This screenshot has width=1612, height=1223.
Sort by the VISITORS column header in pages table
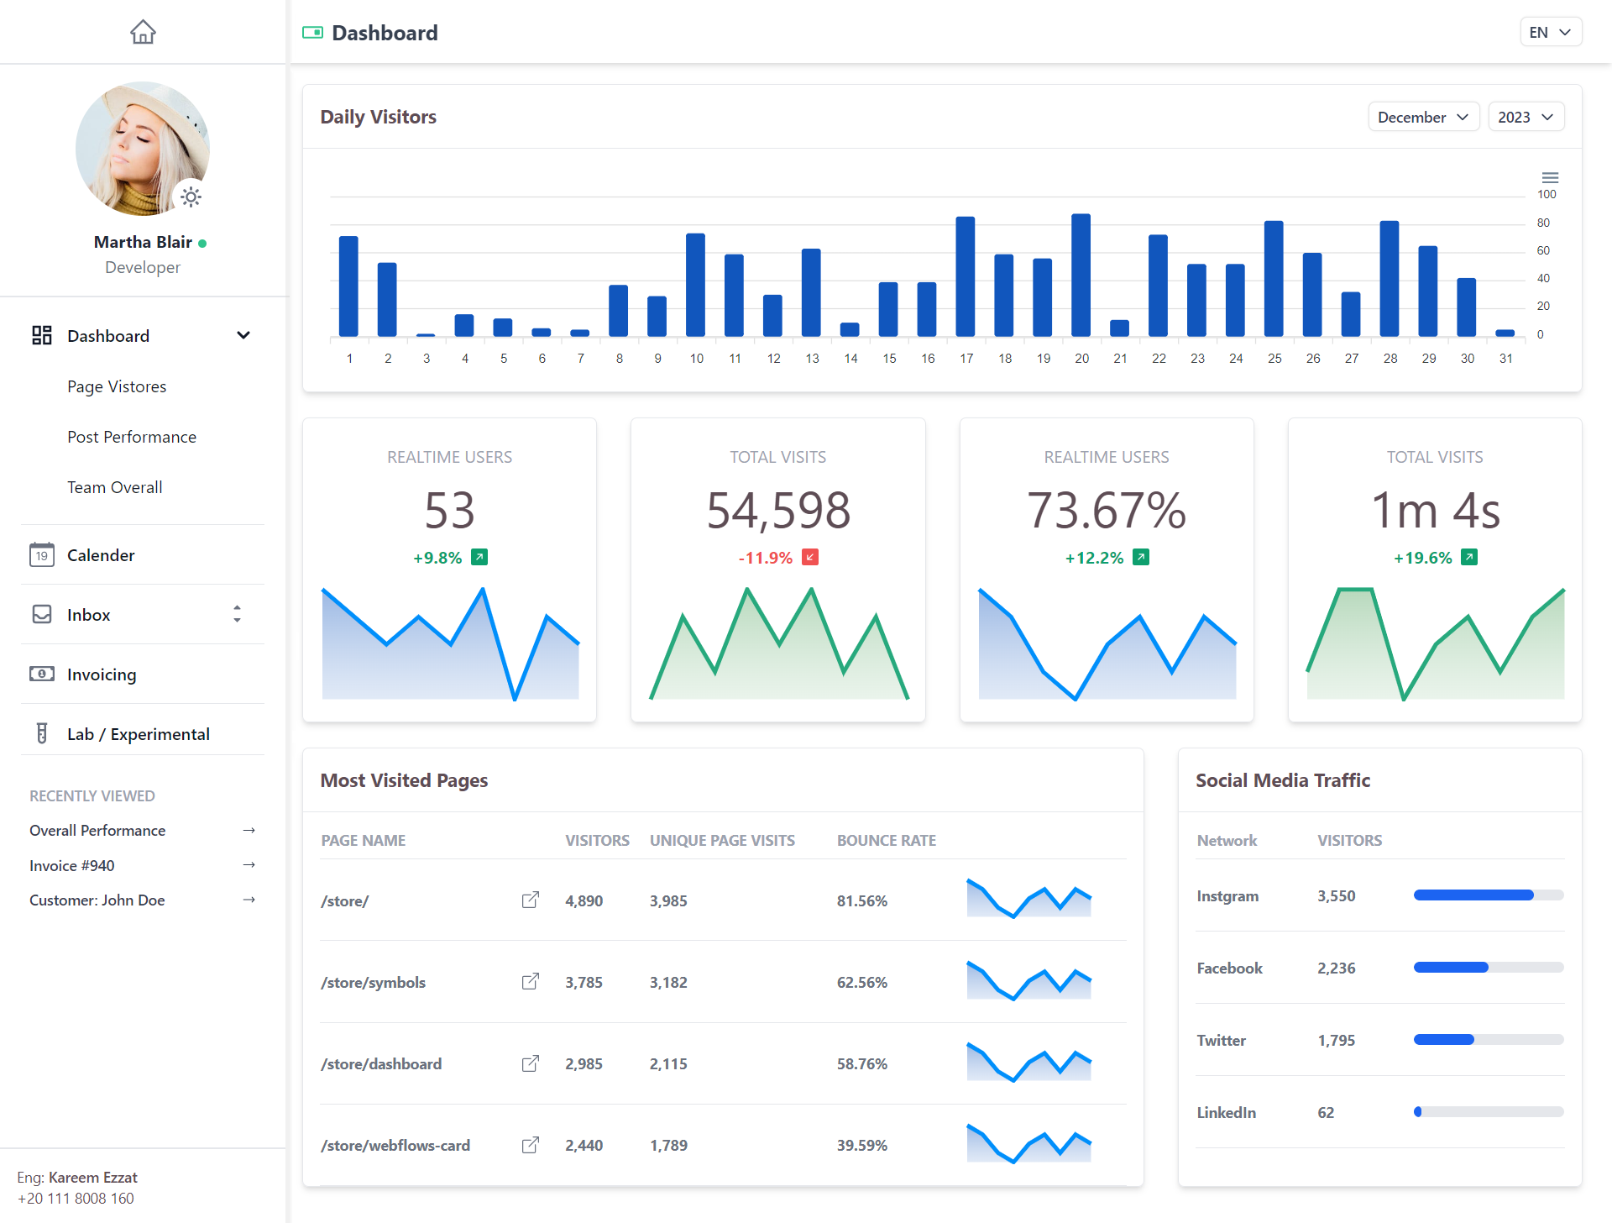tap(597, 840)
